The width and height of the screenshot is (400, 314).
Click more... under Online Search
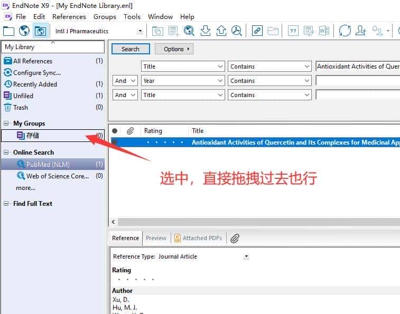click(x=26, y=188)
